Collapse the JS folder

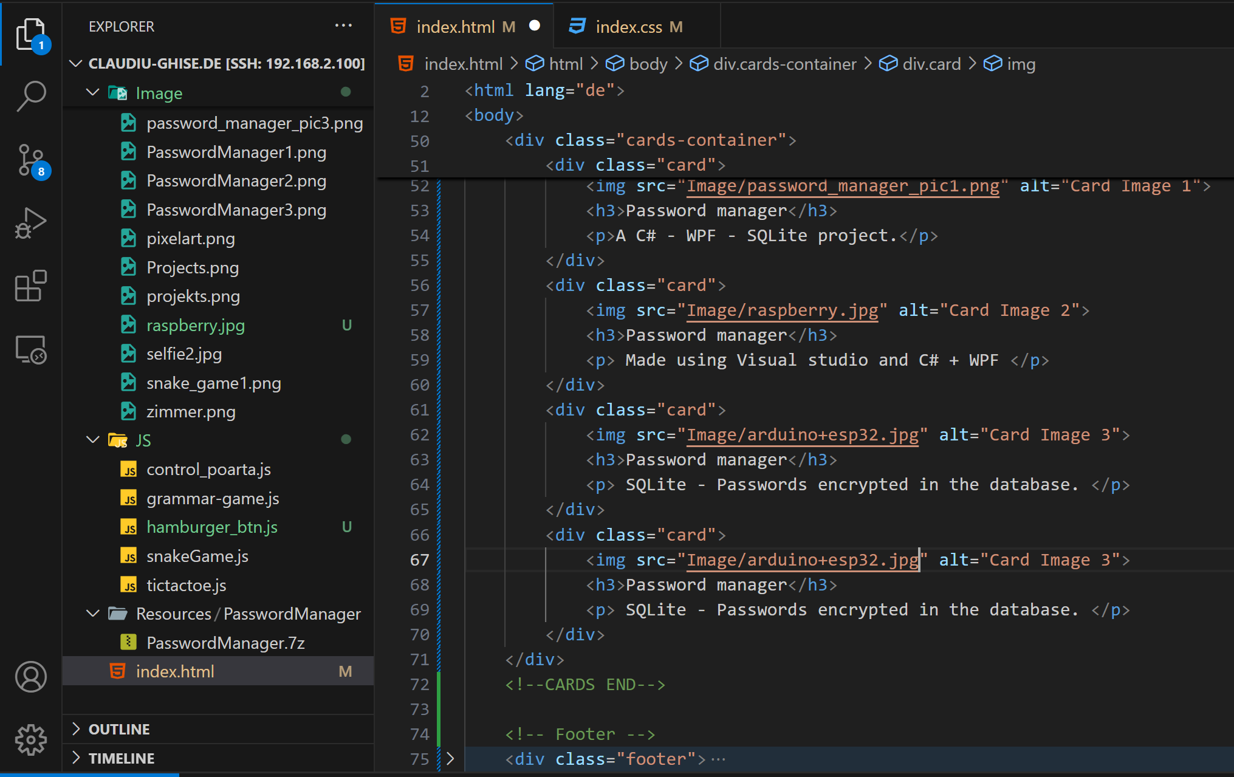pyautogui.click(x=93, y=440)
